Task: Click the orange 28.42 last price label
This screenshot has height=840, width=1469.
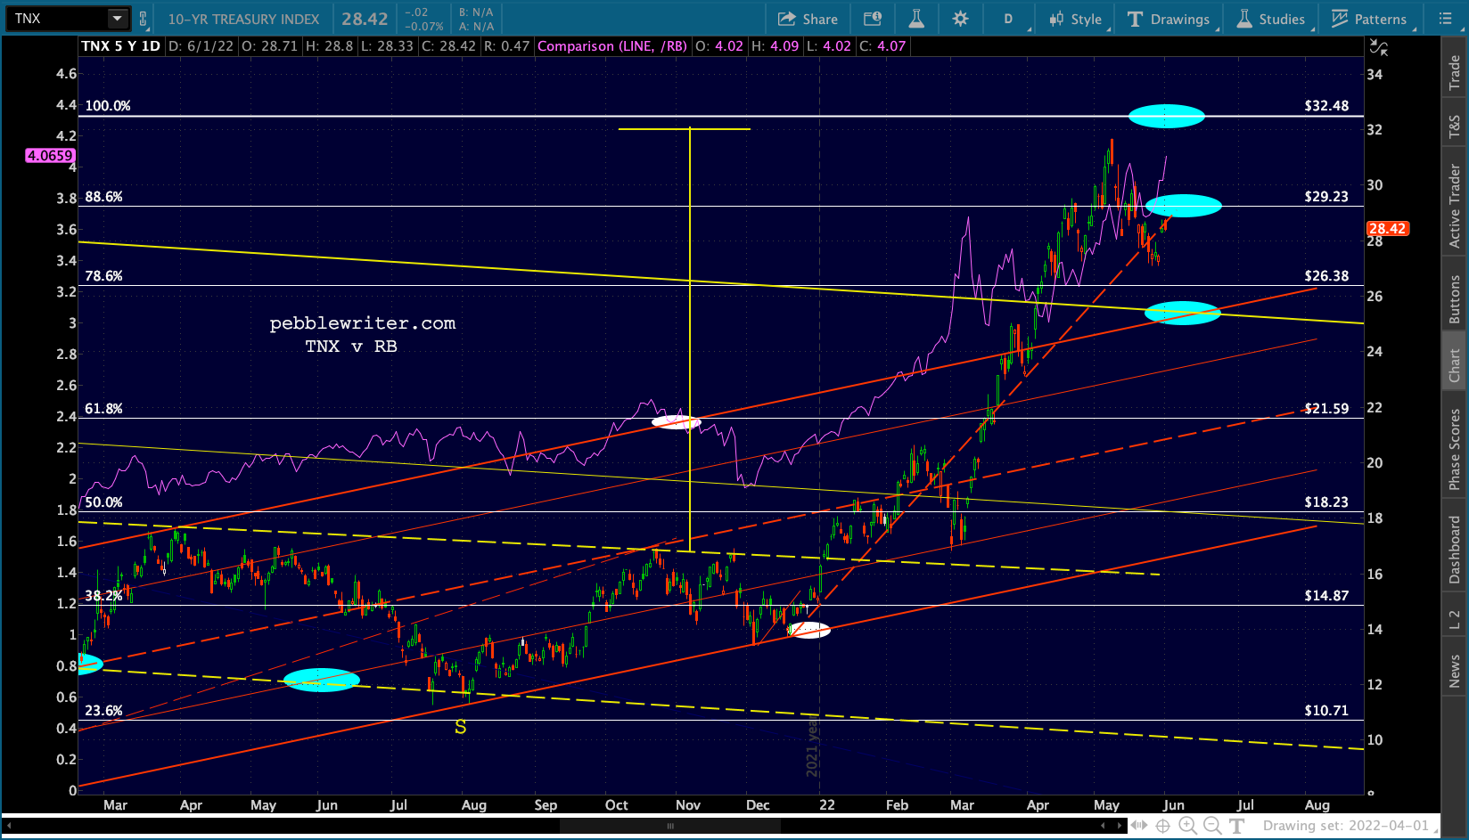Action: coord(1387,229)
